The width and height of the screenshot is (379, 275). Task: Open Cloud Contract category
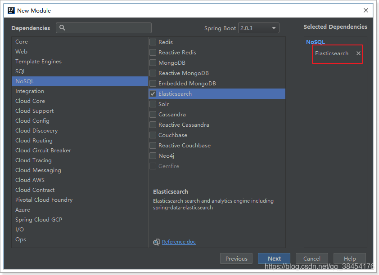[80, 190]
